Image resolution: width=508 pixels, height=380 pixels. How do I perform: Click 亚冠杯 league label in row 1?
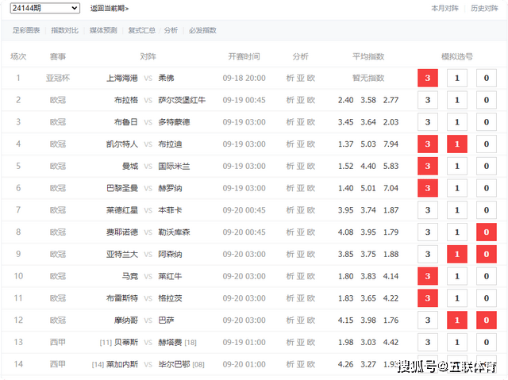(58, 78)
